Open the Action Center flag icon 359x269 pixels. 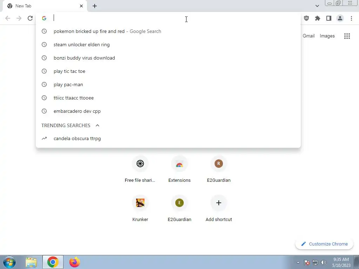[x=306, y=262]
